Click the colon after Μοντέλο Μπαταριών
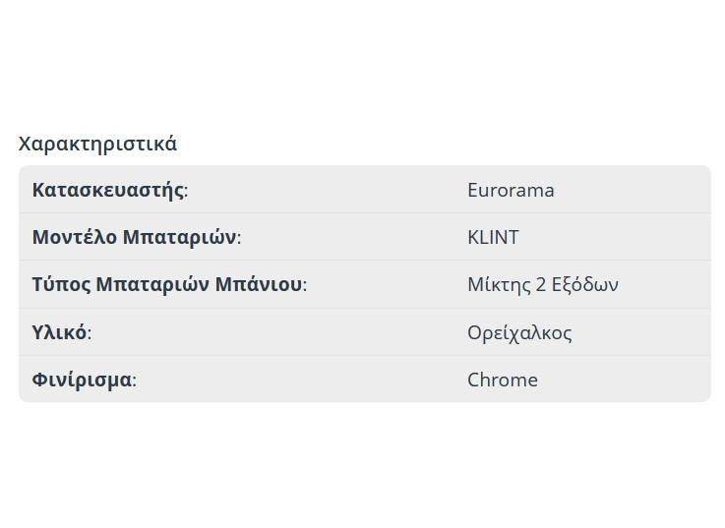 (x=238, y=238)
